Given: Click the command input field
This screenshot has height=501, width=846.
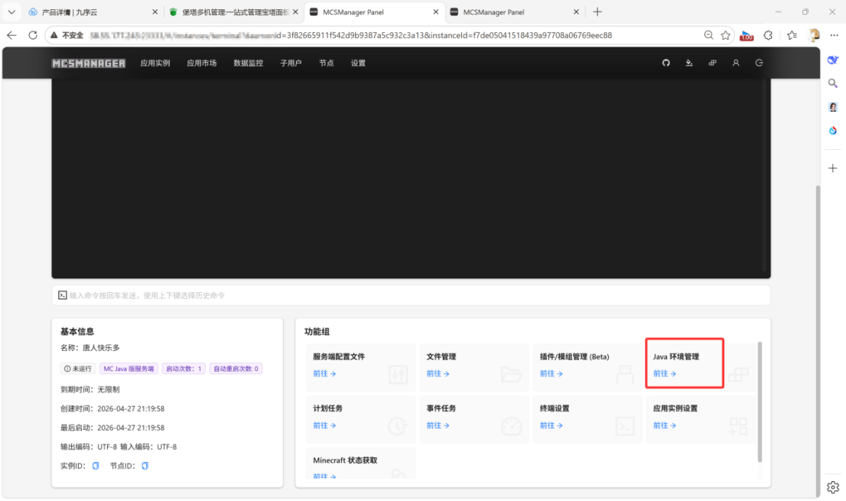Looking at the screenshot, I should 411,295.
